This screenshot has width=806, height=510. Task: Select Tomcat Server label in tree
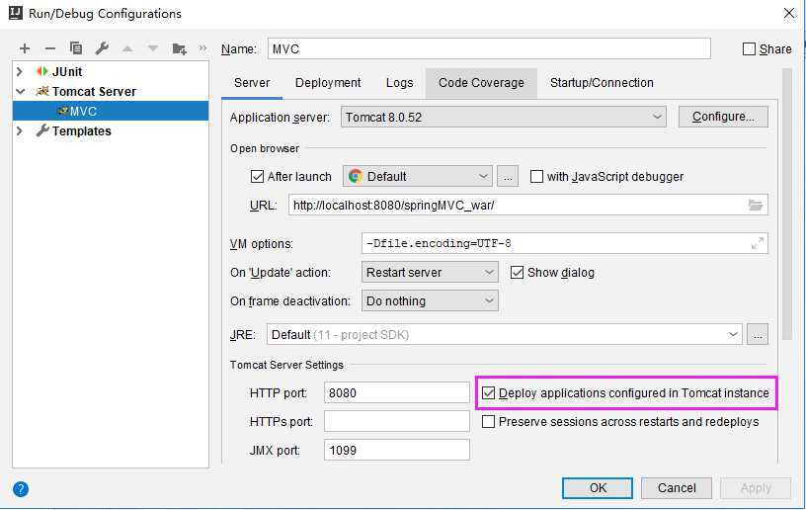[94, 92]
